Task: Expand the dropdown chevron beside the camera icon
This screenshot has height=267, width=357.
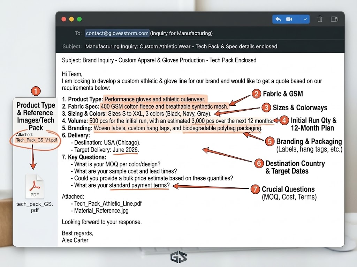Action: point(305,20)
